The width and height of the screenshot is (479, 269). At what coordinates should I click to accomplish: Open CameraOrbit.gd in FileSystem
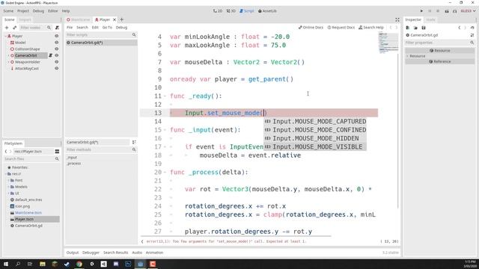[x=28, y=226]
